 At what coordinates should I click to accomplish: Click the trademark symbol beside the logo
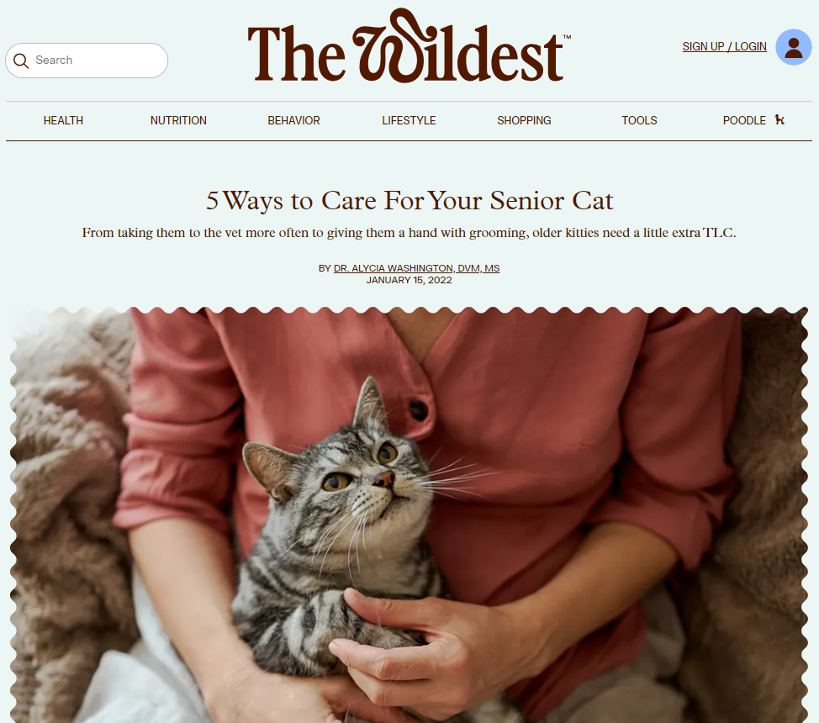click(x=567, y=37)
